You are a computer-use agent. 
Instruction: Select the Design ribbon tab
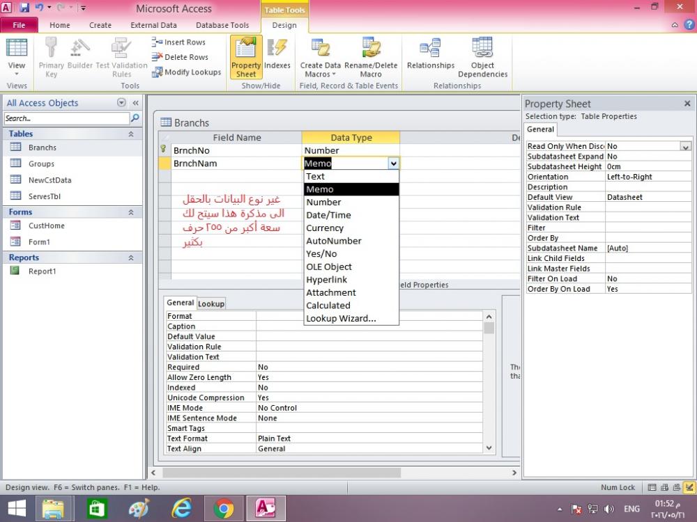point(284,25)
